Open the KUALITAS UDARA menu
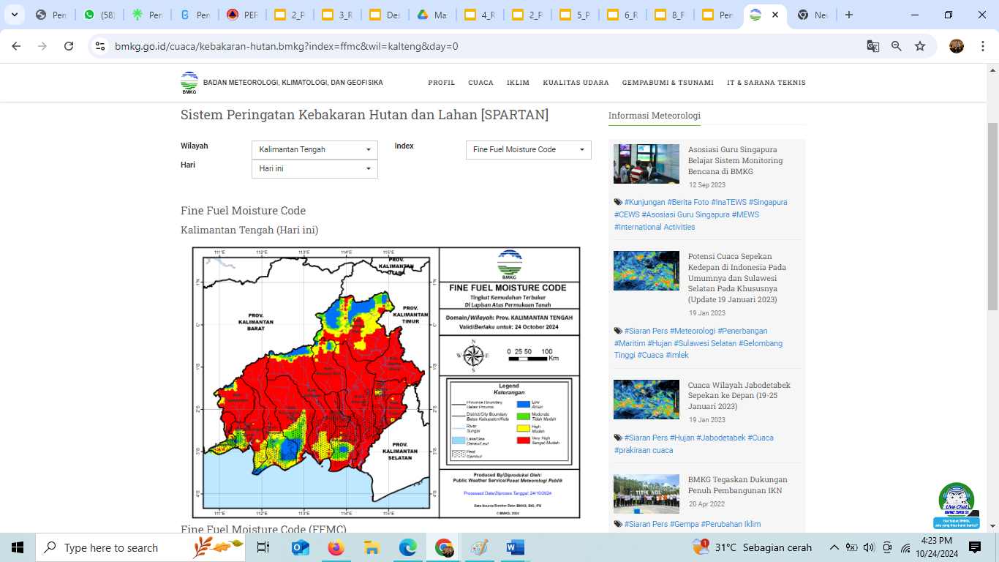 point(576,83)
